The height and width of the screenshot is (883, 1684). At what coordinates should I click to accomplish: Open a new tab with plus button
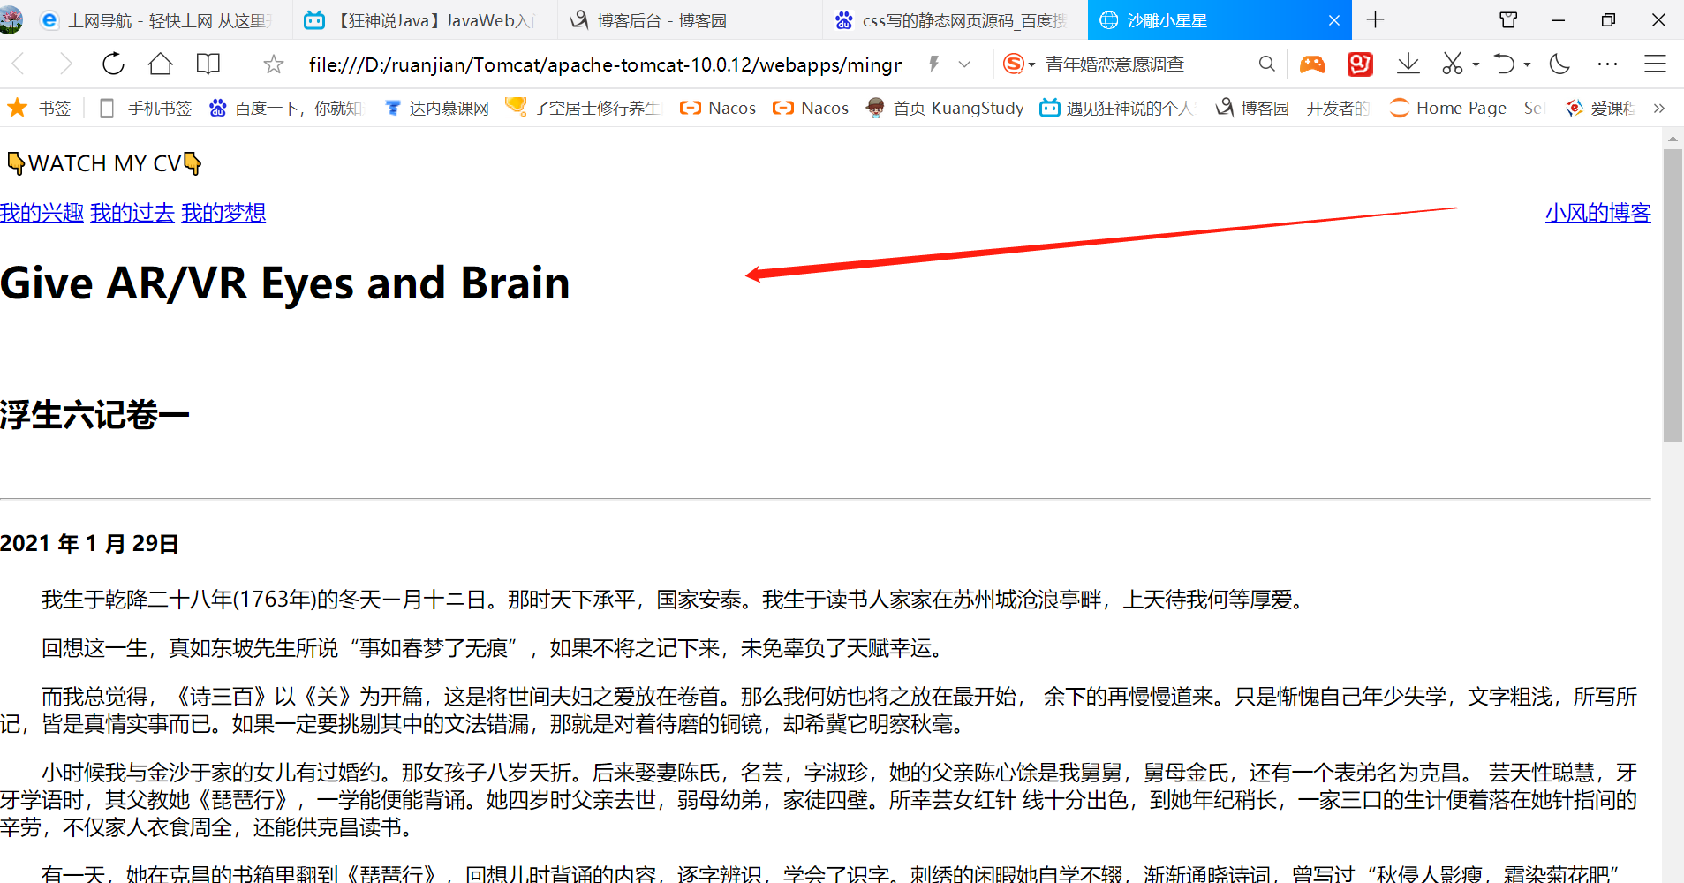[1376, 19]
